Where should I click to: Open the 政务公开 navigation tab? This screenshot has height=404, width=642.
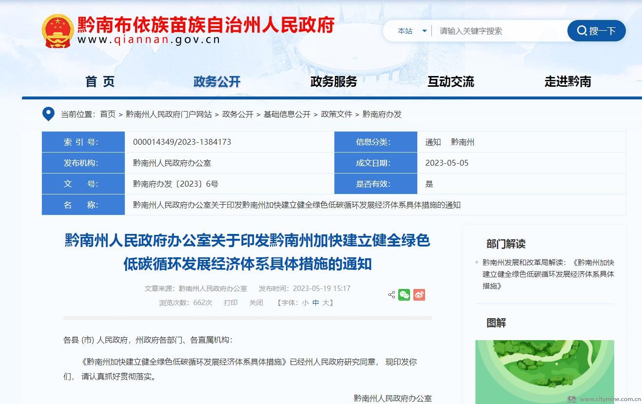tap(217, 81)
